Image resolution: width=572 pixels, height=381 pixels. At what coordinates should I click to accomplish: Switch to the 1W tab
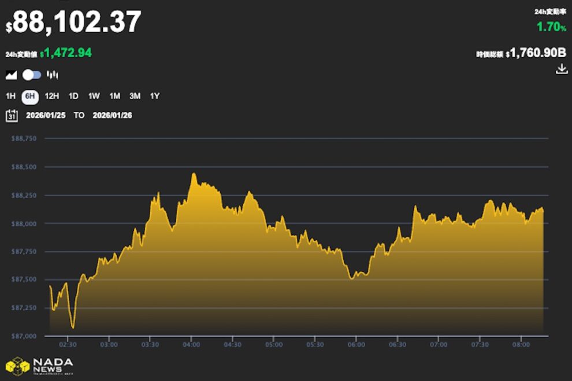pos(92,96)
